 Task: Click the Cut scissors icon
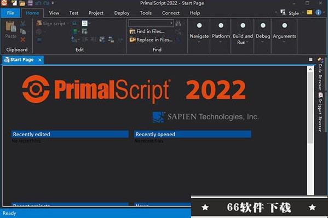click(x=23, y=24)
